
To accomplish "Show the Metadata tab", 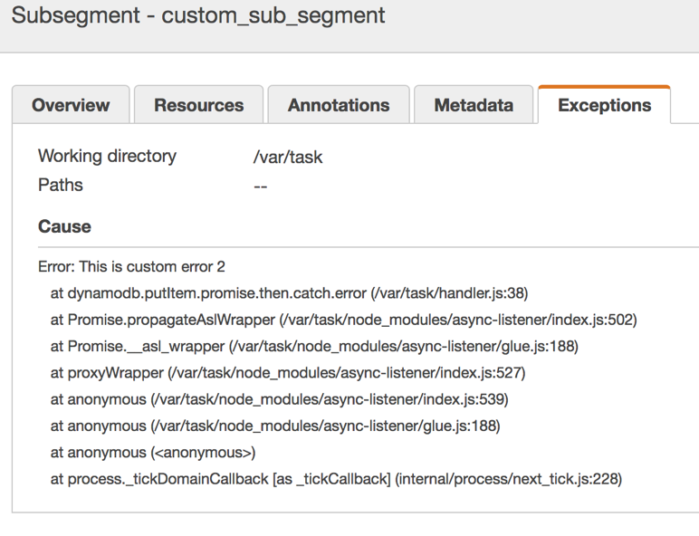I will point(474,105).
